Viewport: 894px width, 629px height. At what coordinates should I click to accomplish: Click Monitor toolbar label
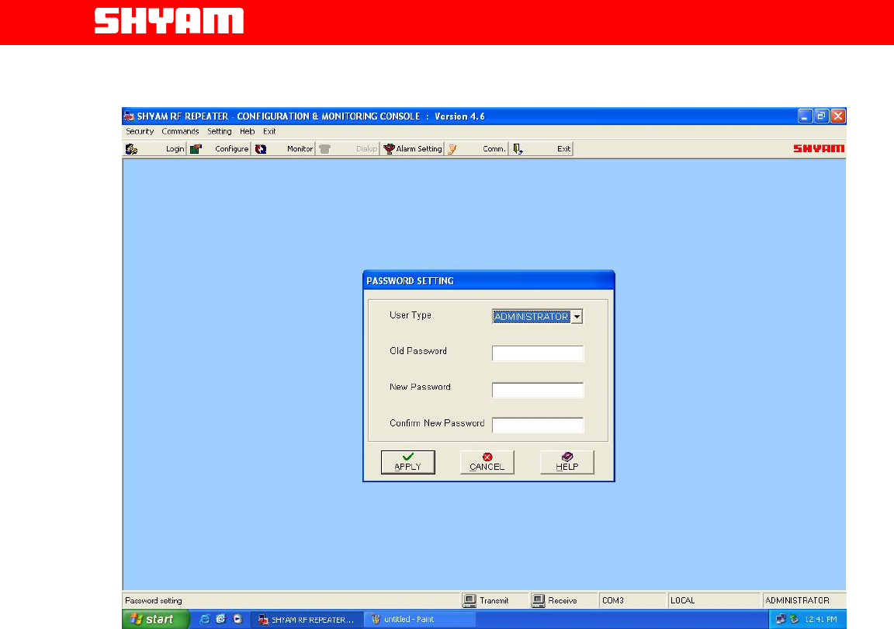300,149
